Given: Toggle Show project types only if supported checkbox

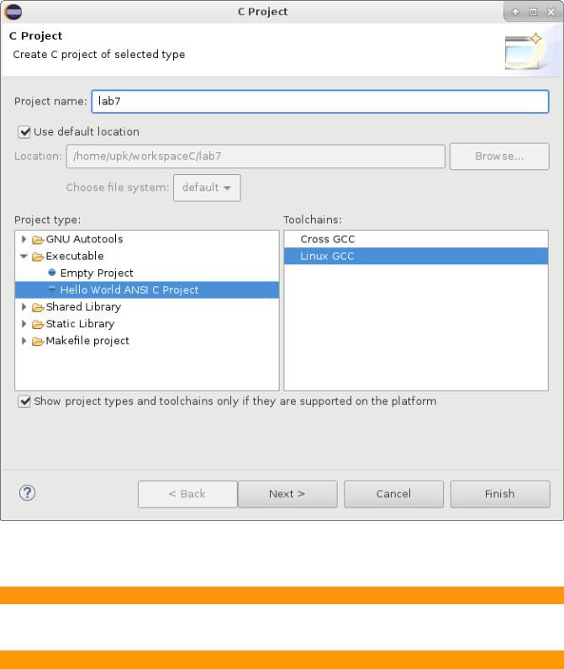Looking at the screenshot, I should [x=24, y=401].
